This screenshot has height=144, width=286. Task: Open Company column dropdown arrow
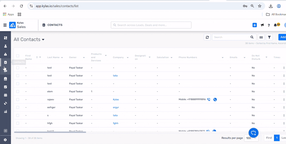[128, 57]
